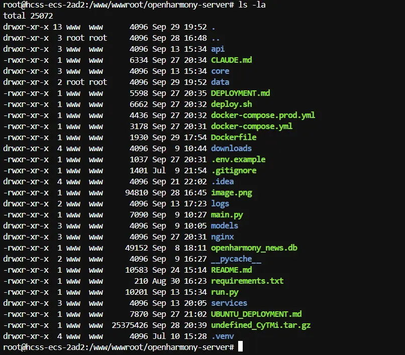
Task: Click the api directory name
Action: point(218,49)
